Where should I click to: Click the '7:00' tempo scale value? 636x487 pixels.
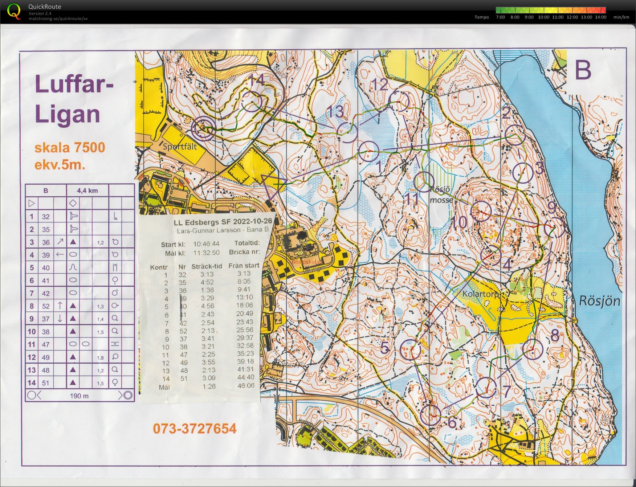[x=500, y=17]
